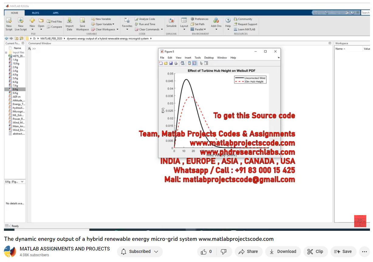
Task: Open Property Inspector in Figure 8 toolbar
Action: coord(206,63)
